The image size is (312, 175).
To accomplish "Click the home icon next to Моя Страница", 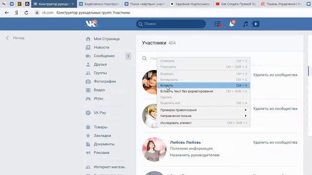I will (x=88, y=39).
